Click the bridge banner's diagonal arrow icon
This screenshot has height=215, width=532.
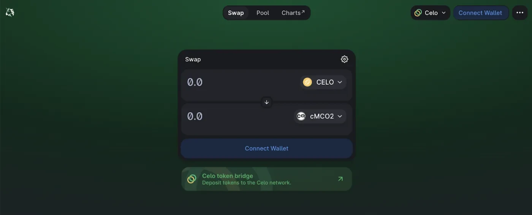pyautogui.click(x=340, y=179)
